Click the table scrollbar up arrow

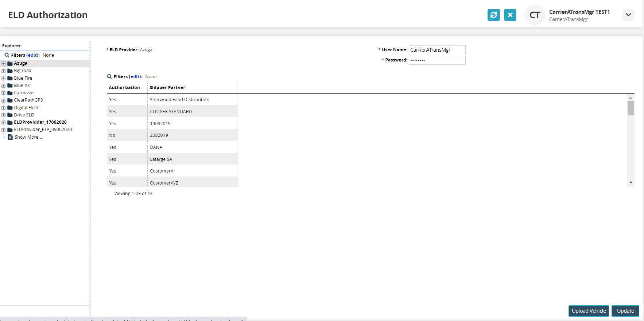631,98
